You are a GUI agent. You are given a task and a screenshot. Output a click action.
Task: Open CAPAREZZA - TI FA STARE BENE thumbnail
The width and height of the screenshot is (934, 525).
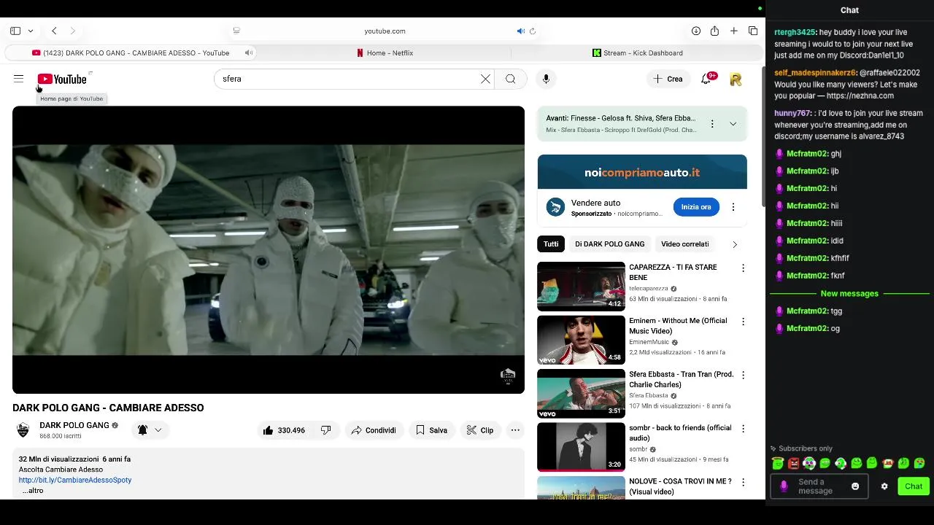coord(581,286)
